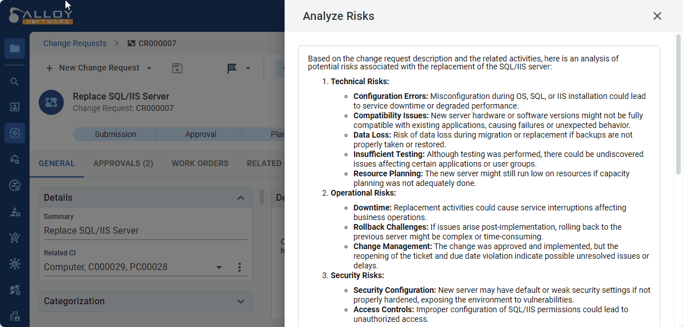Click the contact card sidebar icon
The image size is (683, 327).
pyautogui.click(x=15, y=107)
